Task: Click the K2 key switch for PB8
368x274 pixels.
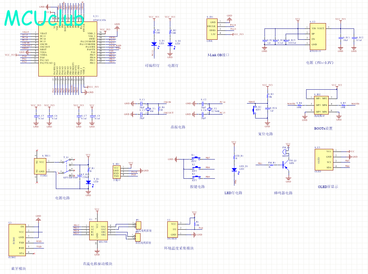Action: [196, 168]
